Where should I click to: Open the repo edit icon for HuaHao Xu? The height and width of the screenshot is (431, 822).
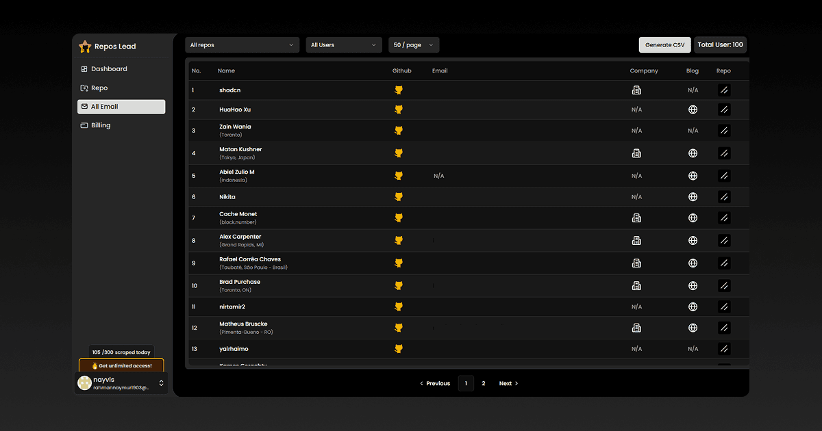click(x=723, y=109)
